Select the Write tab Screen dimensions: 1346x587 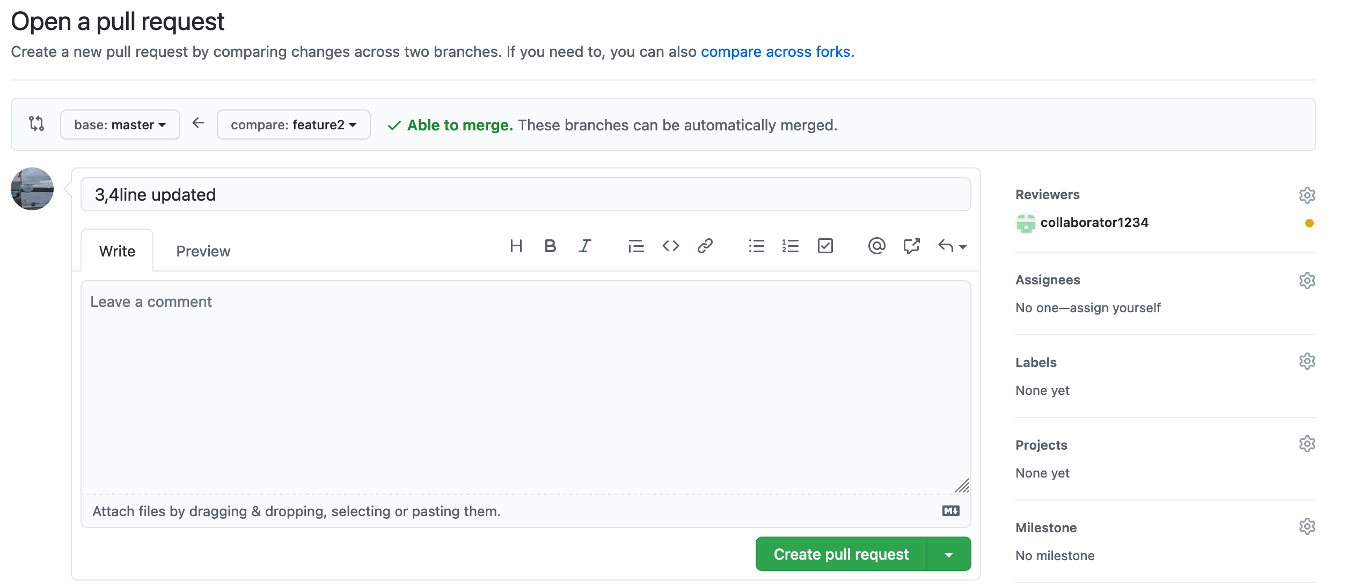117,251
